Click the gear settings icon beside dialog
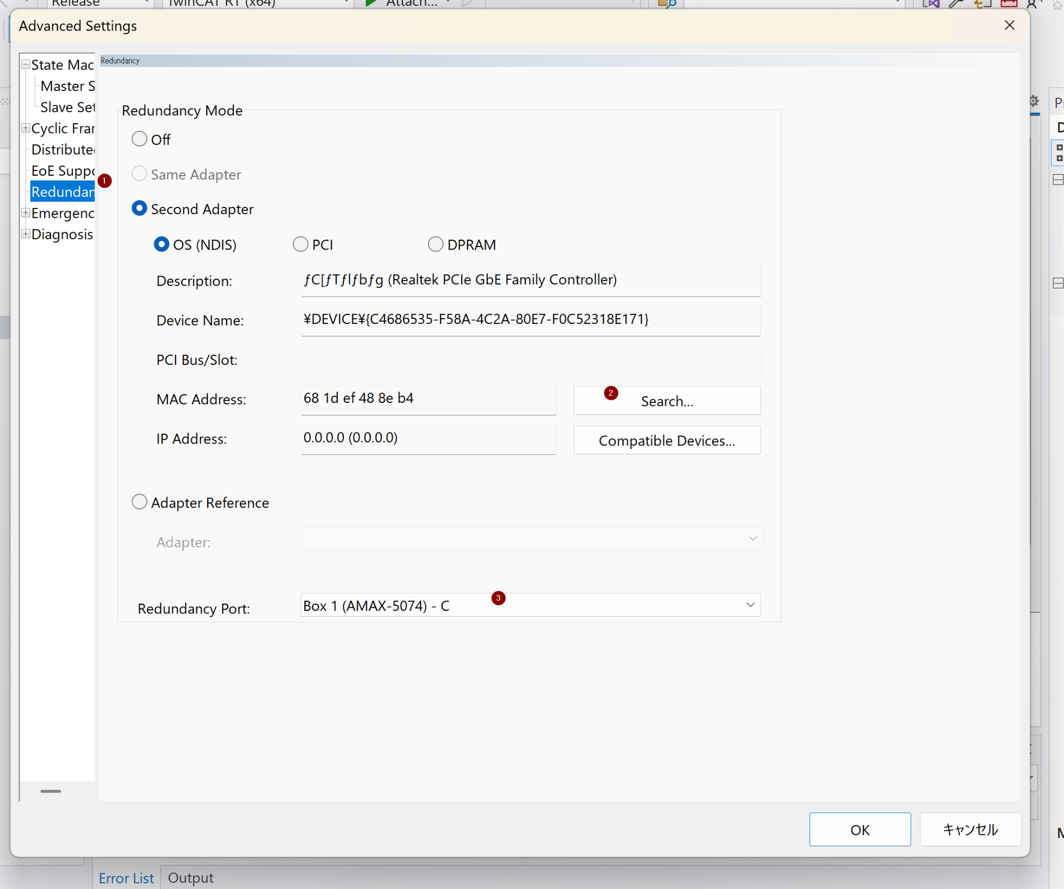This screenshot has width=1064, height=889. click(1034, 101)
